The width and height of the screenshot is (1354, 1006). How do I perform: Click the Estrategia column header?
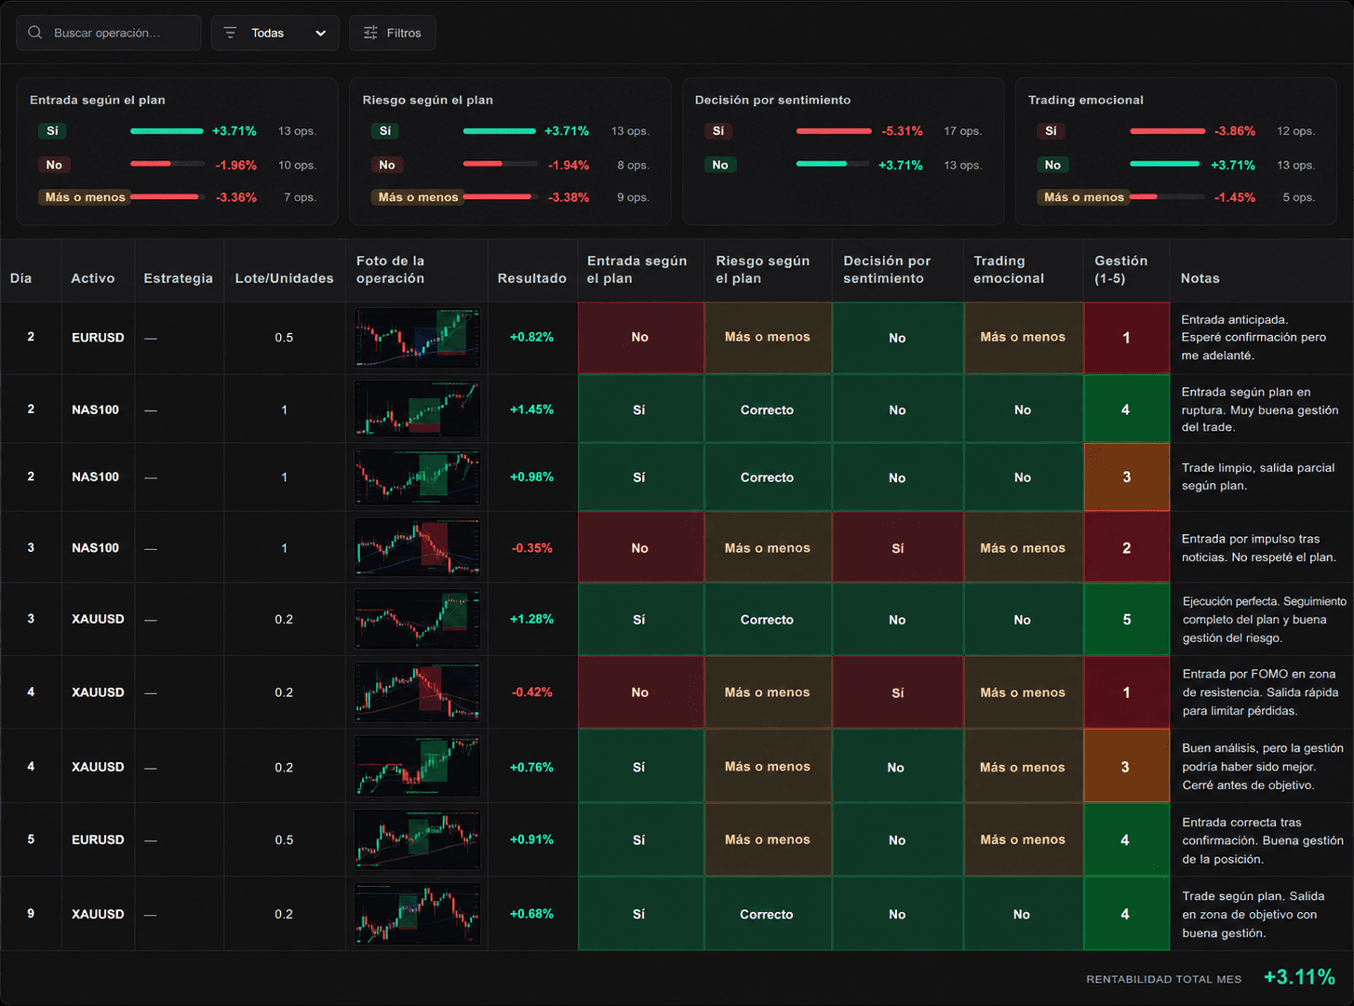tap(178, 278)
